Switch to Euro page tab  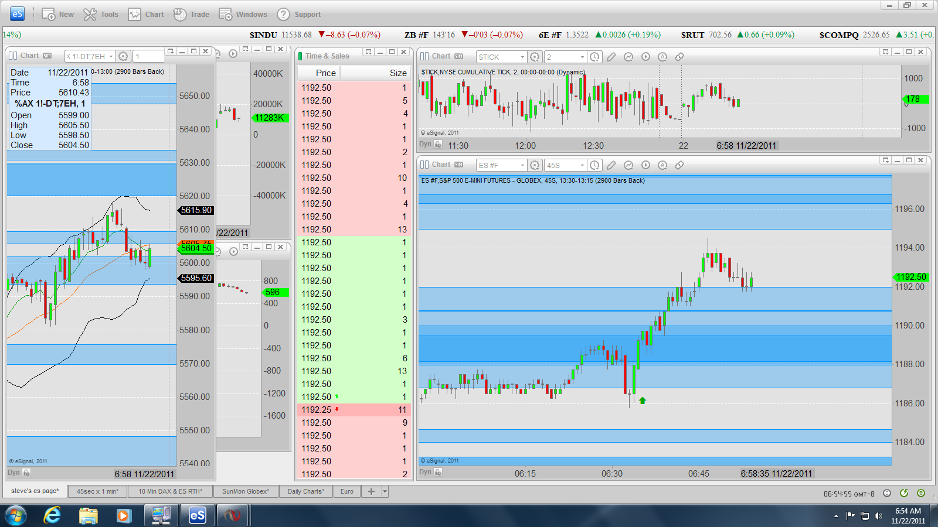pos(347,491)
